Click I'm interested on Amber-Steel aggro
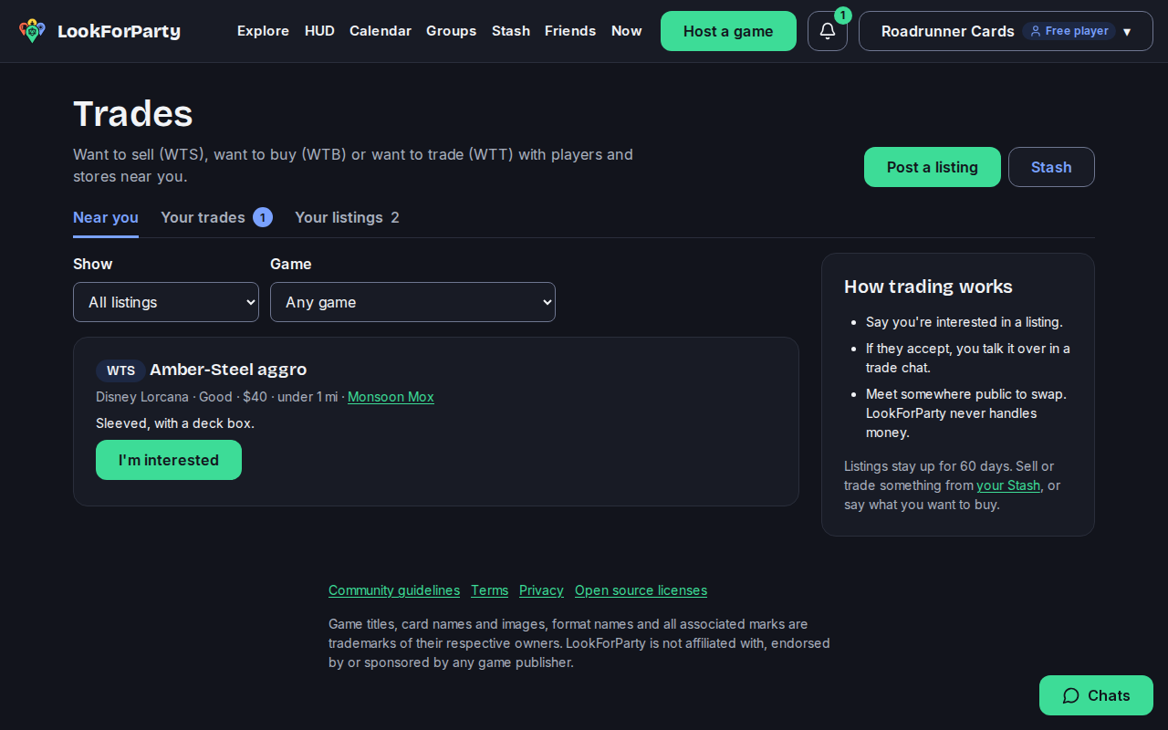The height and width of the screenshot is (730, 1168). 169,460
